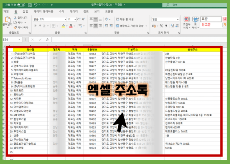Click the 회사명 header cell
The image size is (230, 164).
30,50
